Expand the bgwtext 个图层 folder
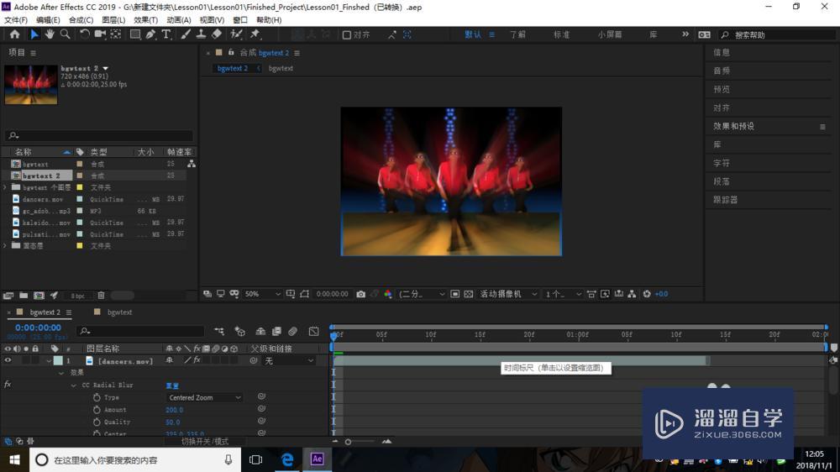Screen dimensions: 840x472 click(5, 187)
